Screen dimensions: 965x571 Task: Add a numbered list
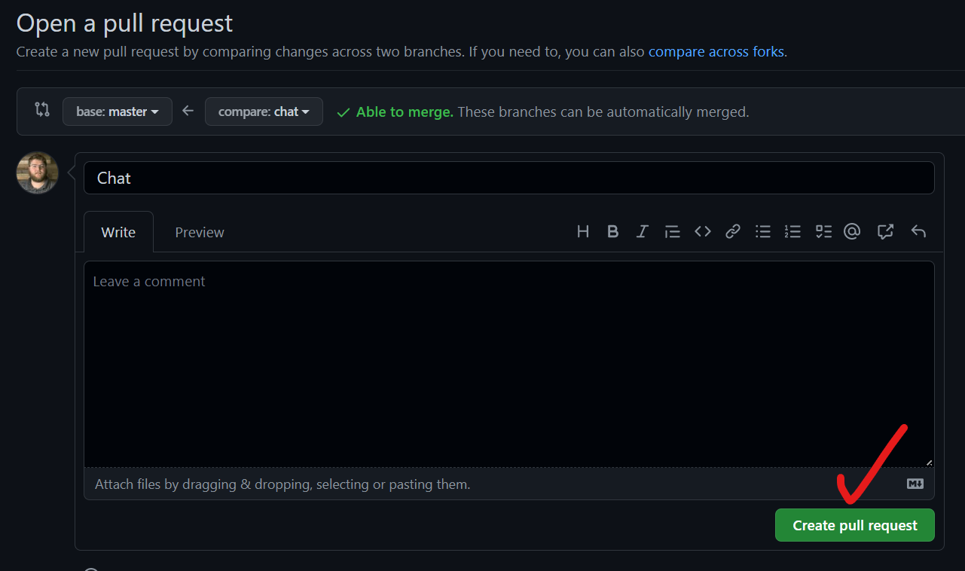[x=792, y=232]
